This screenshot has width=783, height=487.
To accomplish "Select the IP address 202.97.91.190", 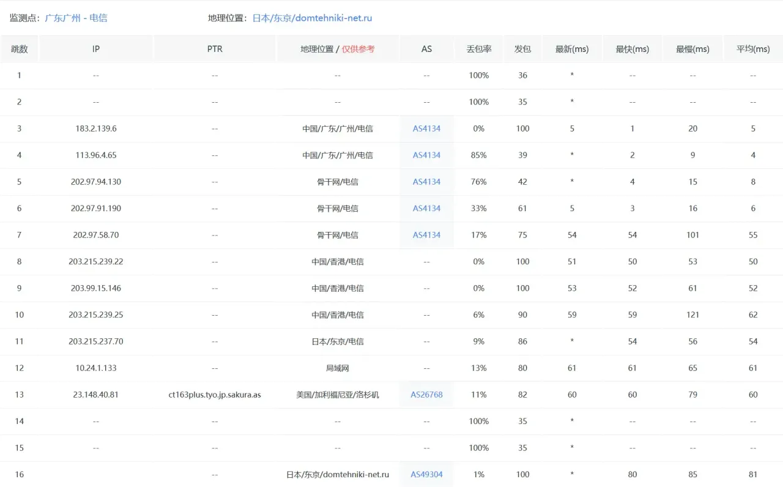I will tap(96, 208).
